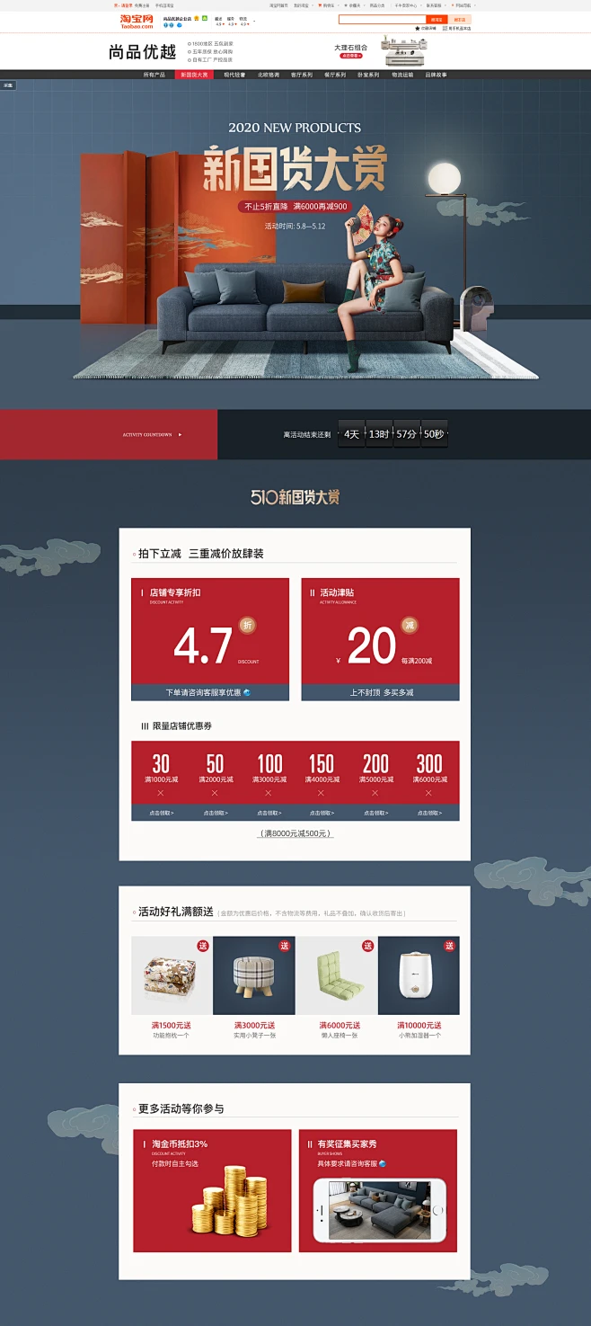Click the 减 badge on the allowance card
This screenshot has height=1326, width=591.
pos(409,625)
